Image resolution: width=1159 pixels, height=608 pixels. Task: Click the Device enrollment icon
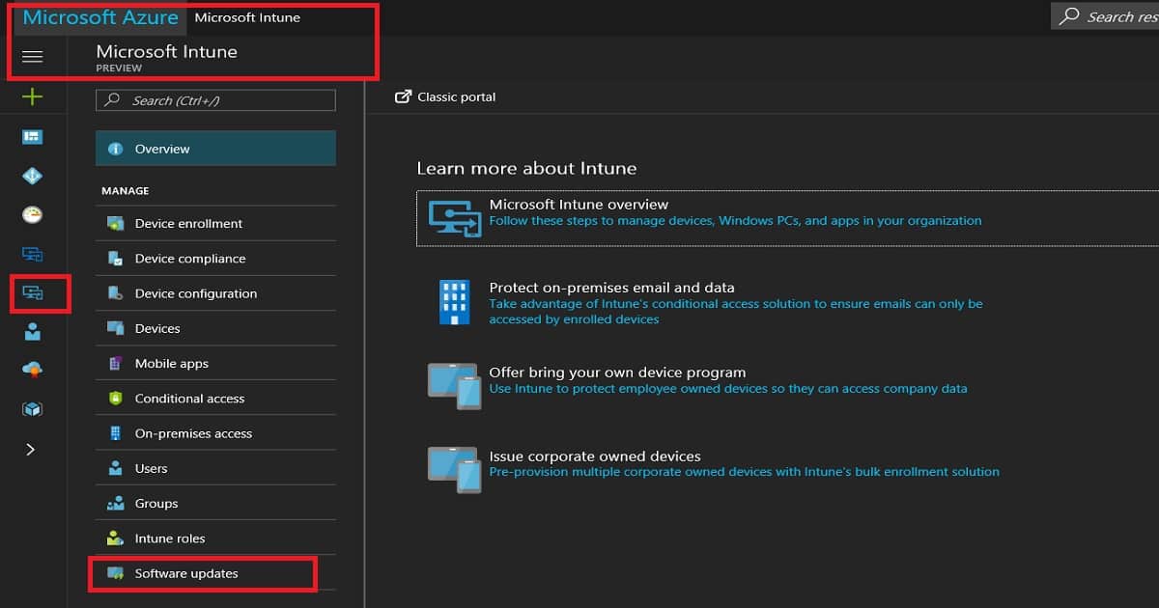point(116,223)
